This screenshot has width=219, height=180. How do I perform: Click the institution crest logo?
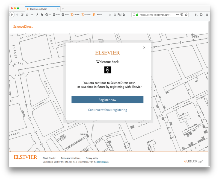(x=108, y=70)
